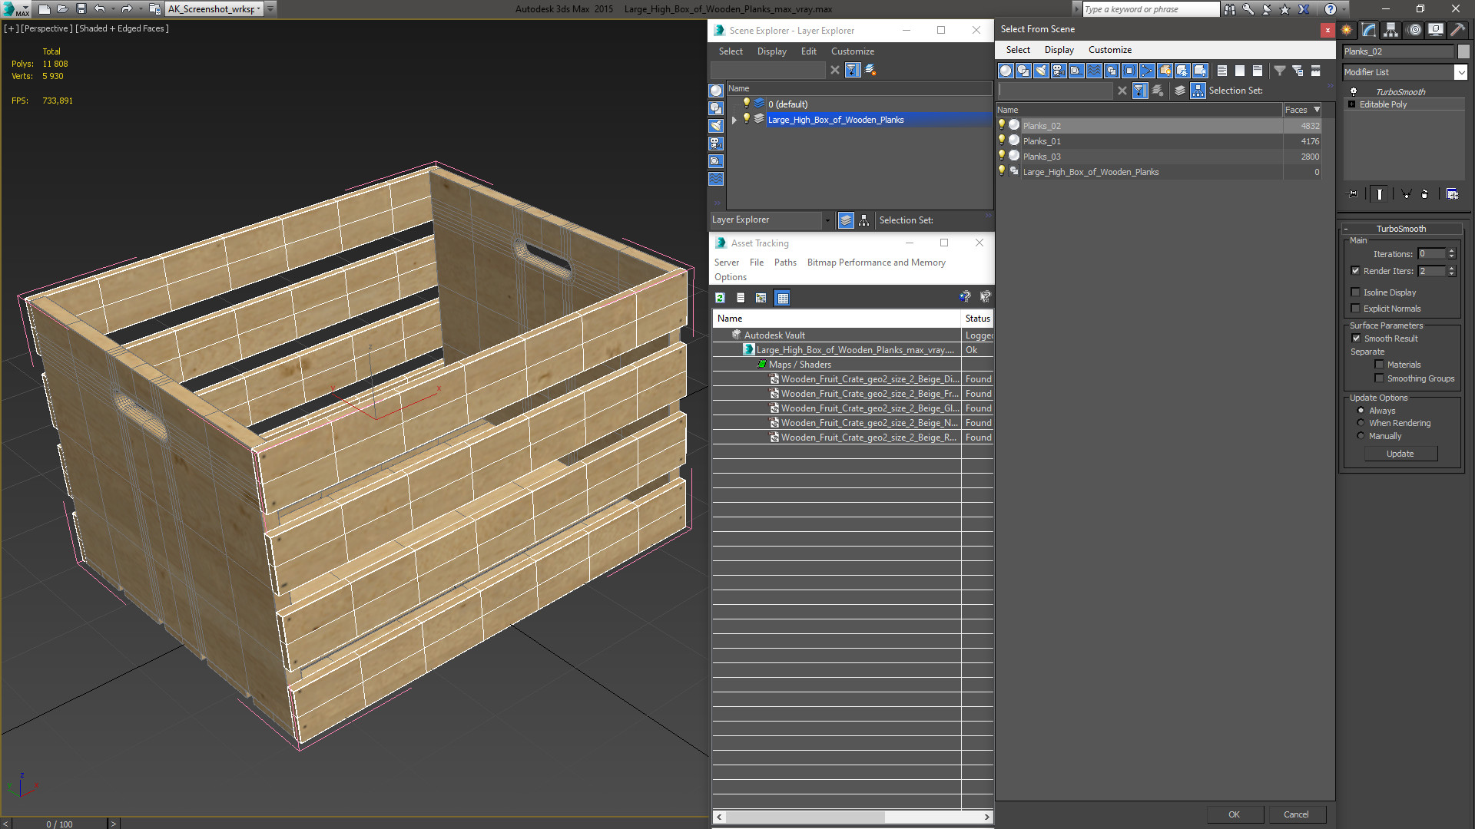Click the Pin Stack icon below modifier stack
The width and height of the screenshot is (1475, 829).
pyautogui.click(x=1353, y=194)
